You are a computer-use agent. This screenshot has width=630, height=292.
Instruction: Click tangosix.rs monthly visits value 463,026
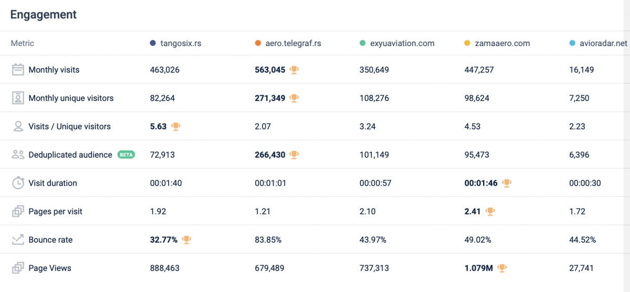[165, 70]
